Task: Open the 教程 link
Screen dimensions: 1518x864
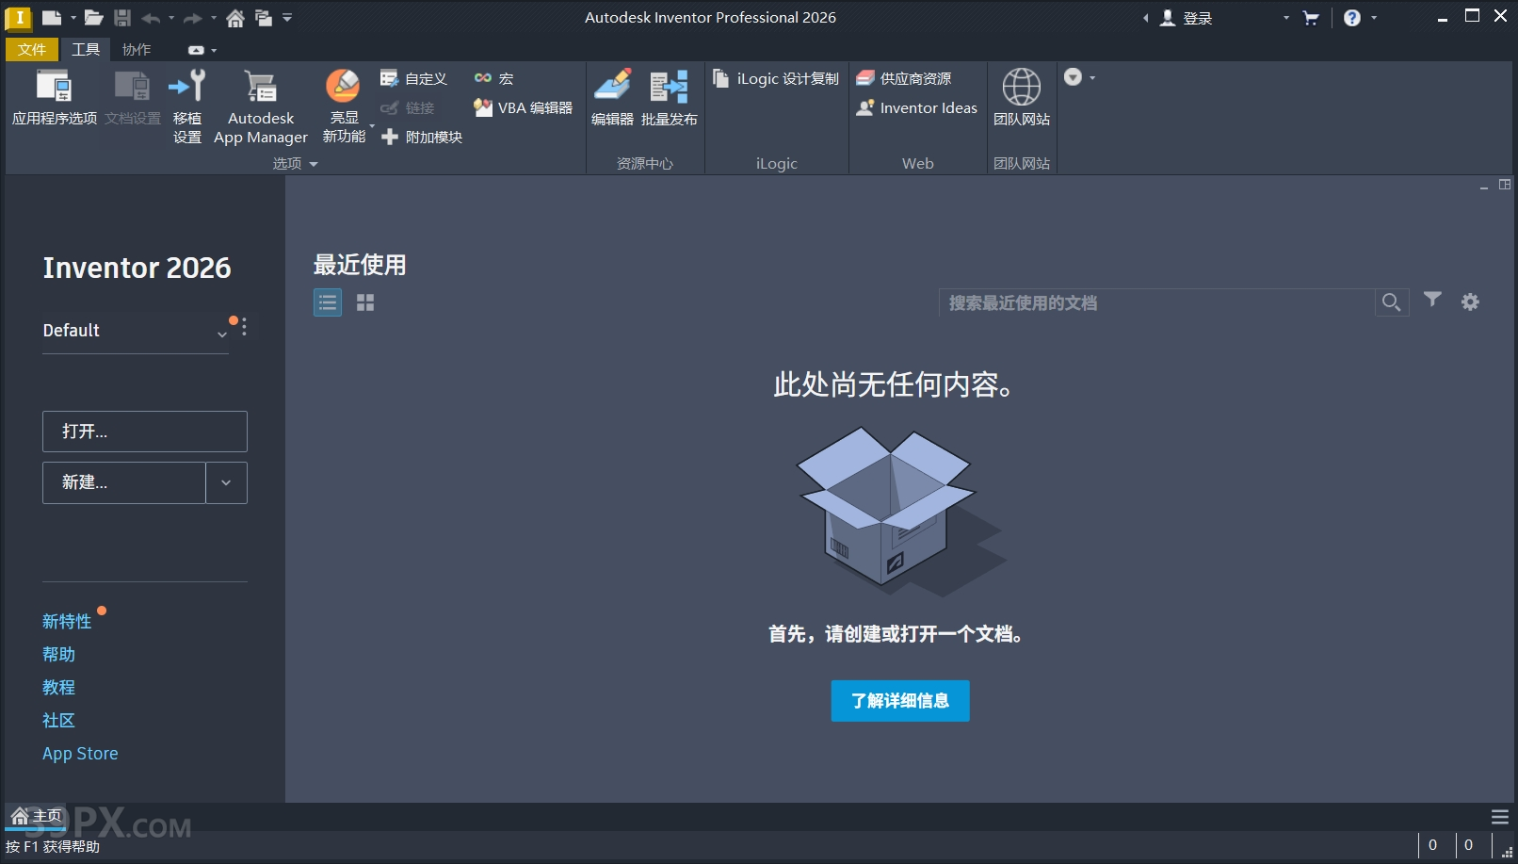Action: click(58, 687)
